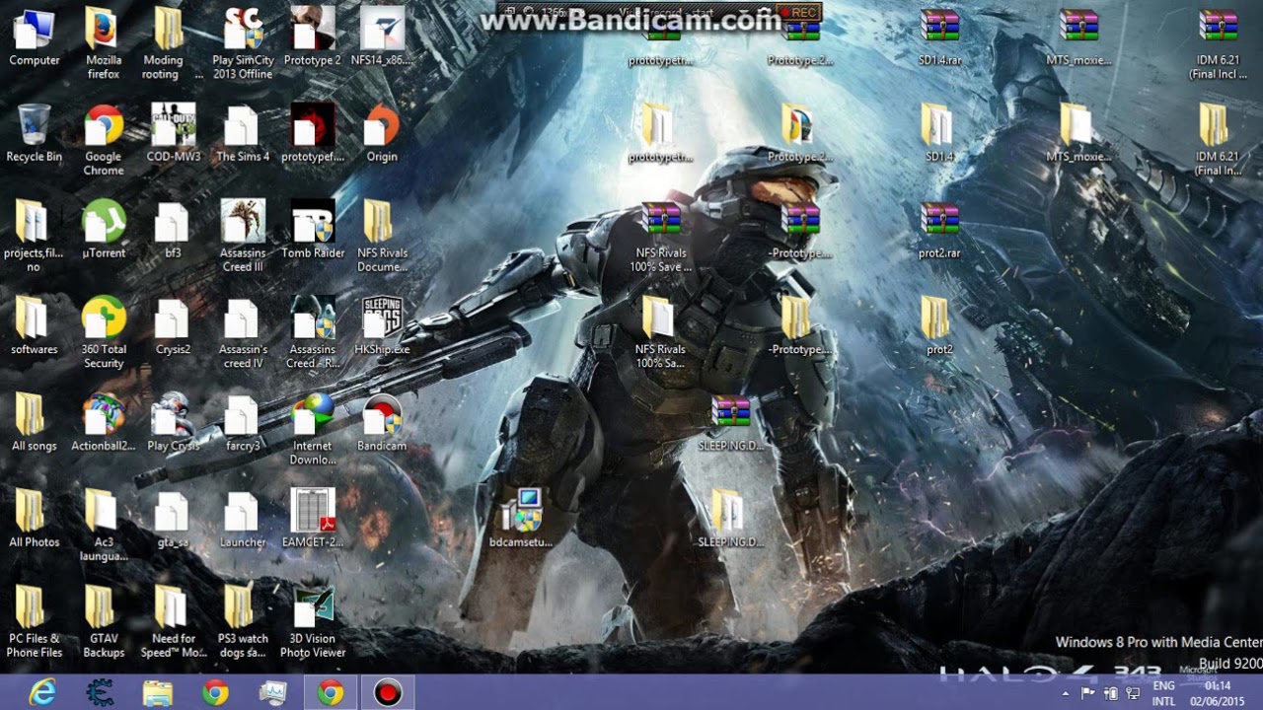The image size is (1263, 710).
Task: Select the farcry3 desktop file
Action: click(243, 423)
